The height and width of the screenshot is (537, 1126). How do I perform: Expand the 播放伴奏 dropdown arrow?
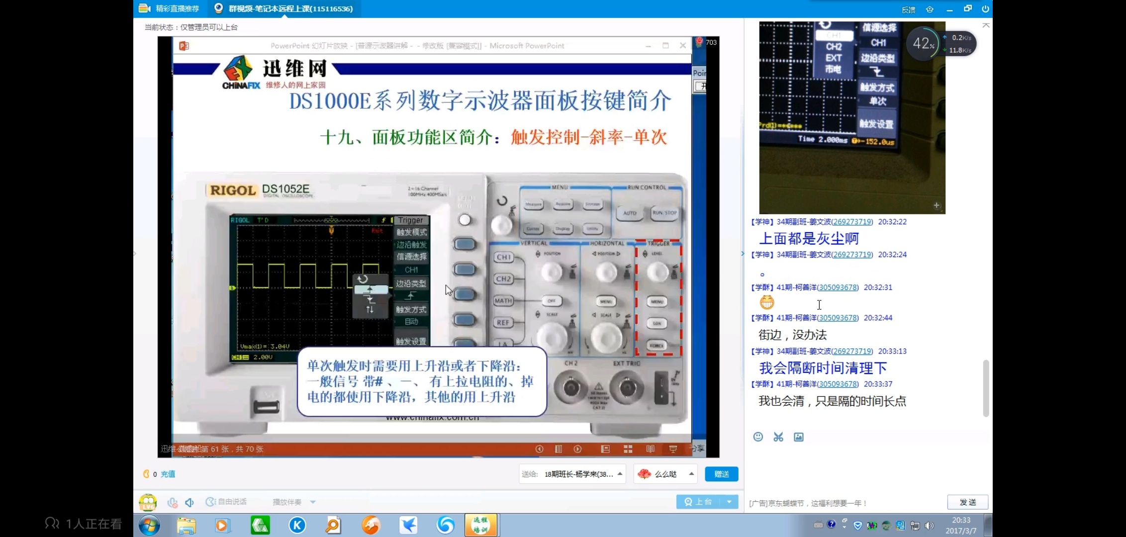313,502
